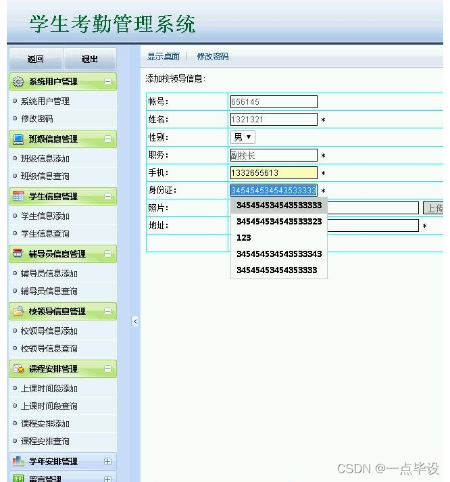This screenshot has width=450, height=482.
Task: Click the 手机 input field
Action: point(274,173)
